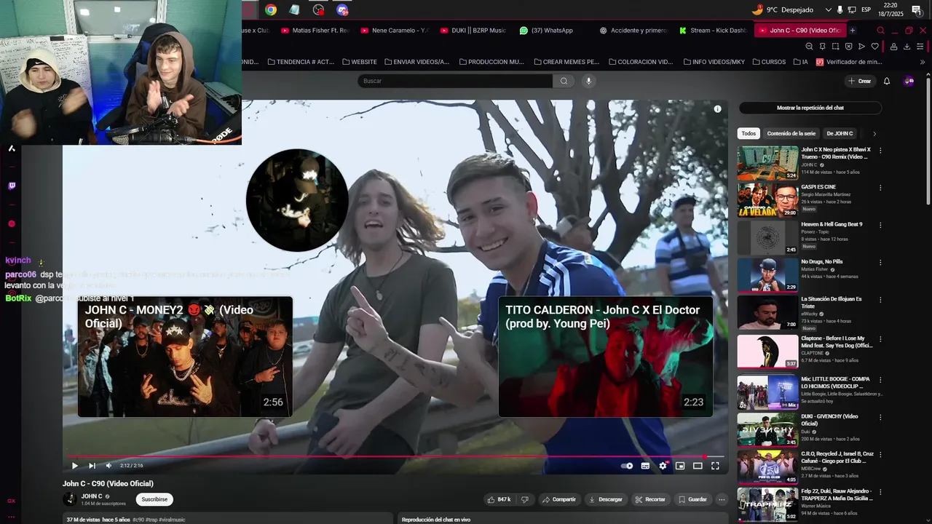Click the Descargar button
The image size is (932, 524).
(x=605, y=499)
